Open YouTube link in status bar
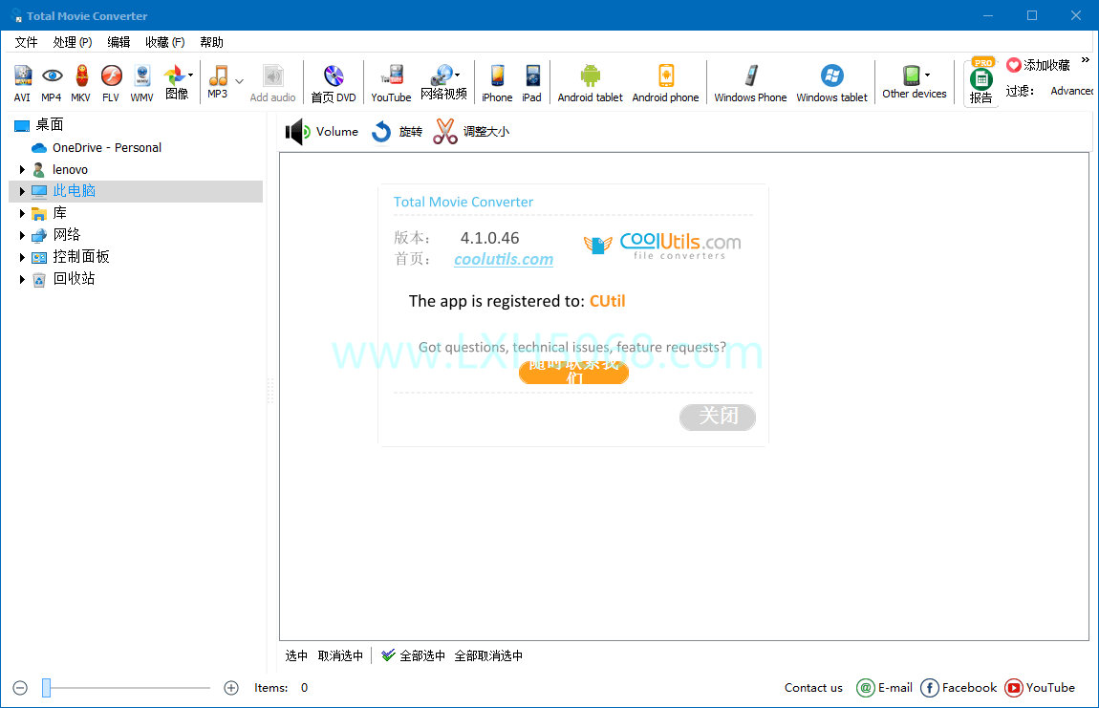The image size is (1099, 708). [x=1040, y=688]
